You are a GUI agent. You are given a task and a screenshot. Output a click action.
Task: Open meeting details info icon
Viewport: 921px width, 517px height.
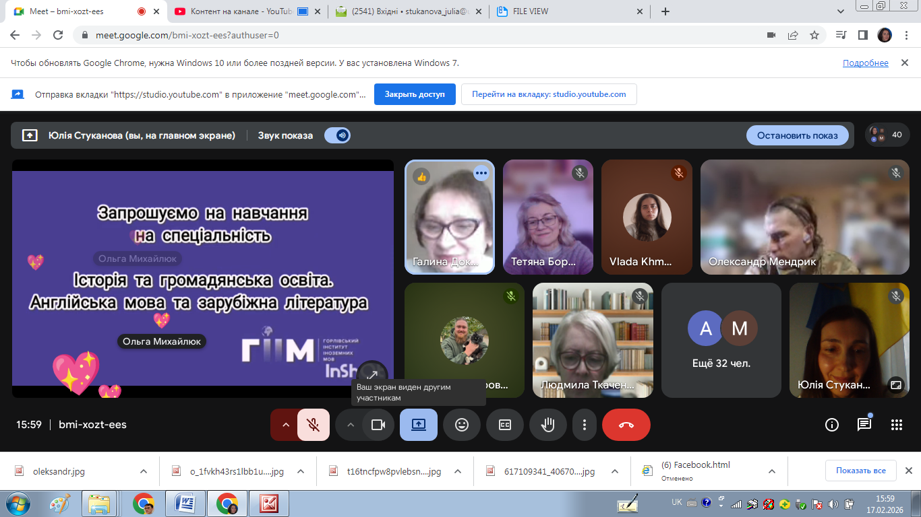tap(832, 425)
